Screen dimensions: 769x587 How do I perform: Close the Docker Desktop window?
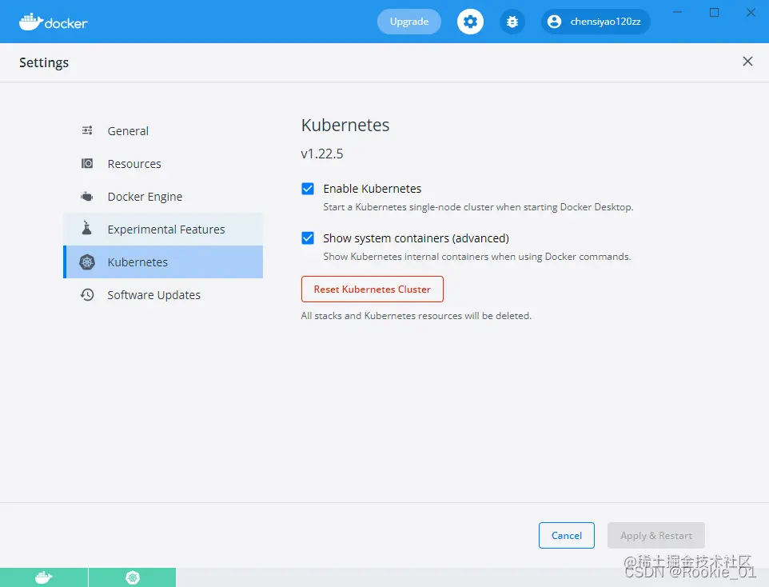(x=751, y=12)
